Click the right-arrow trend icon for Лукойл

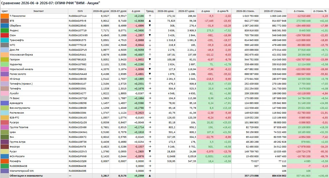click(x=150, y=93)
